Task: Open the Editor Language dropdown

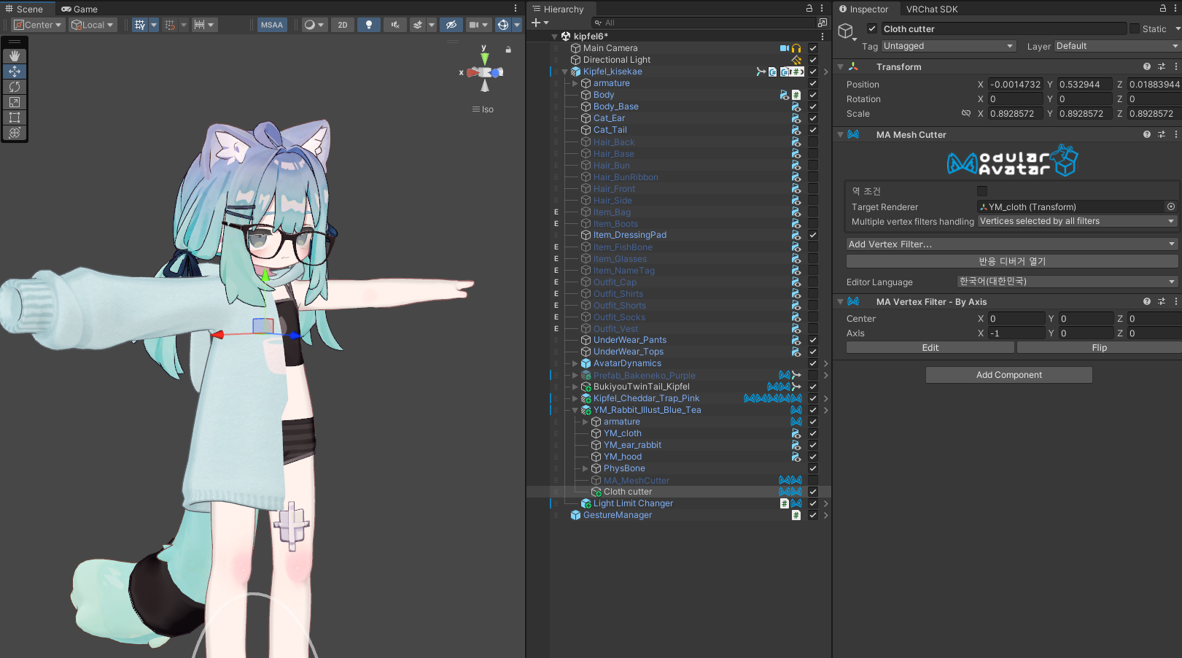Action: [x=1068, y=282]
